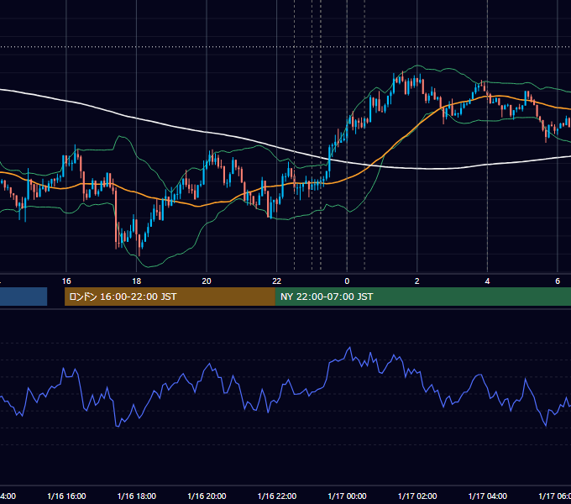Click the 4 hour label on chart axis
The height and width of the screenshot is (504, 571).
(x=487, y=281)
